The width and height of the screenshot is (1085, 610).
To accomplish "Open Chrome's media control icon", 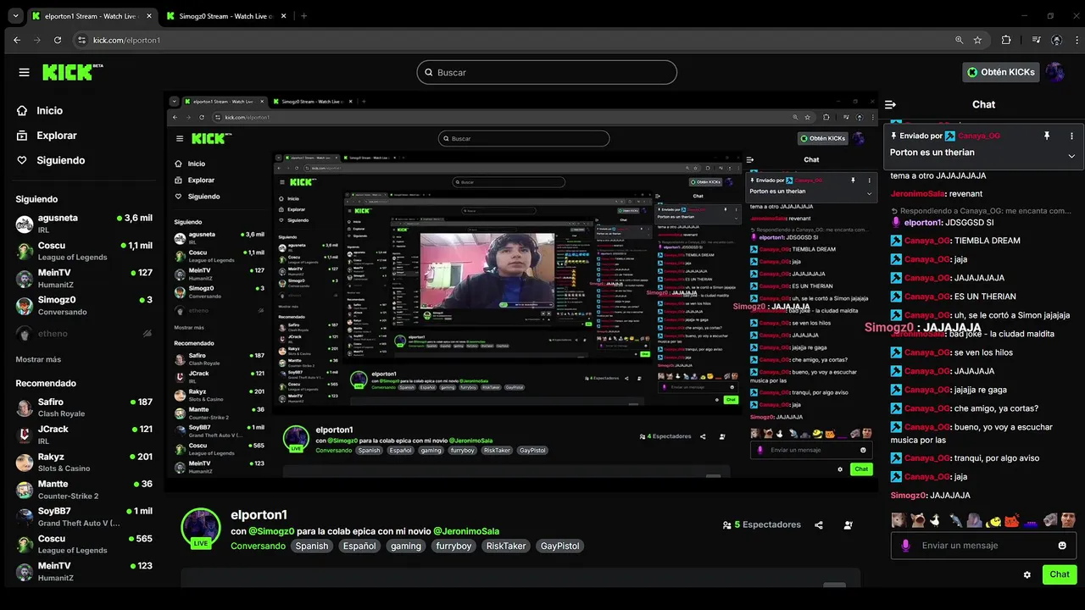I will [x=1036, y=40].
